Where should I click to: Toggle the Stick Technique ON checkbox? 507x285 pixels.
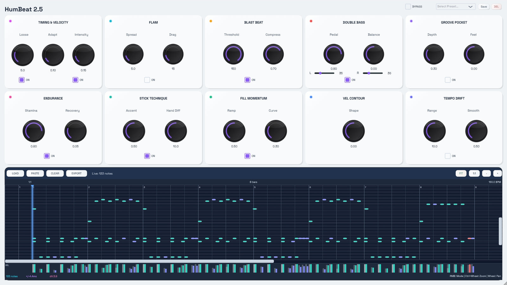click(147, 156)
